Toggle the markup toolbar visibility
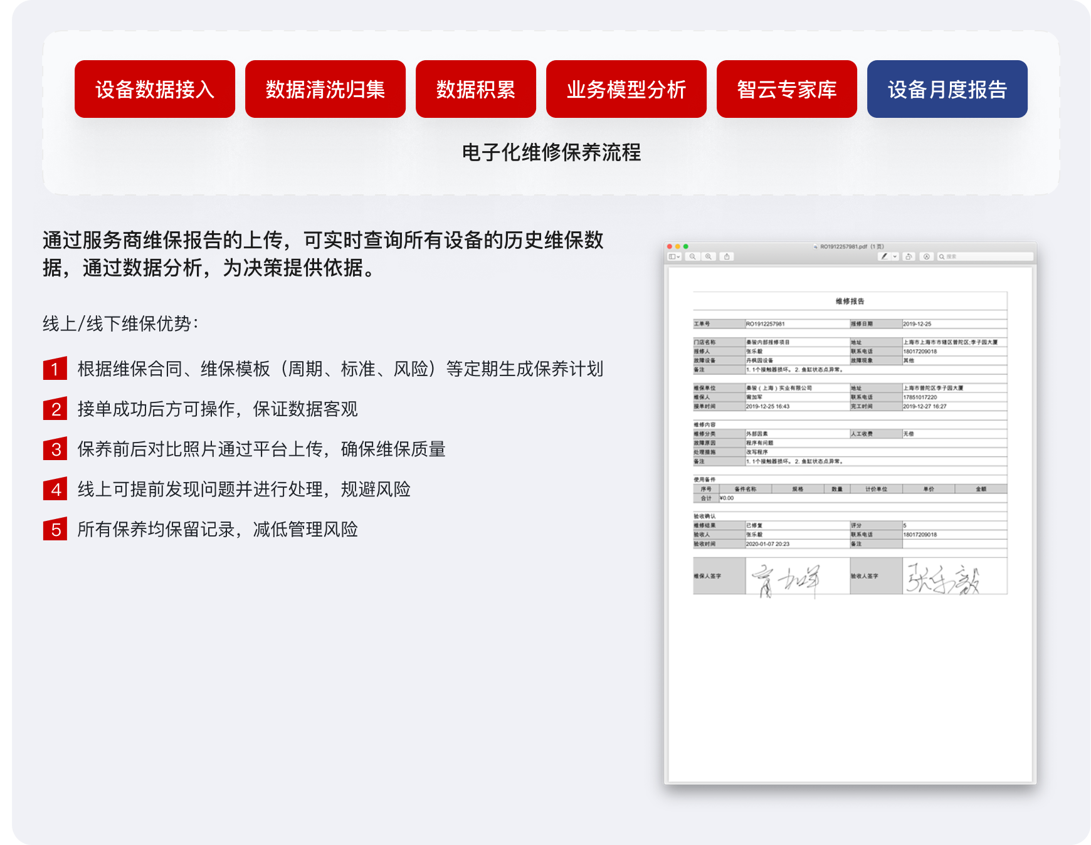The height and width of the screenshot is (845, 1091). coord(884,256)
